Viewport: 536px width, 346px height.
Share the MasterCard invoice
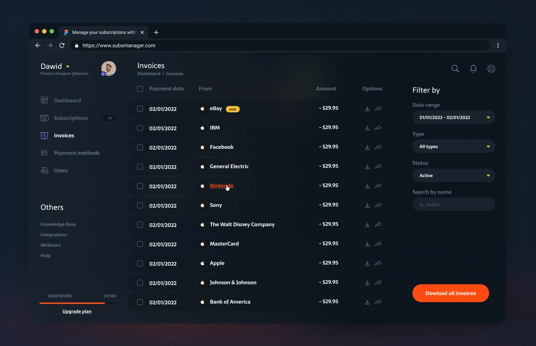click(x=378, y=244)
